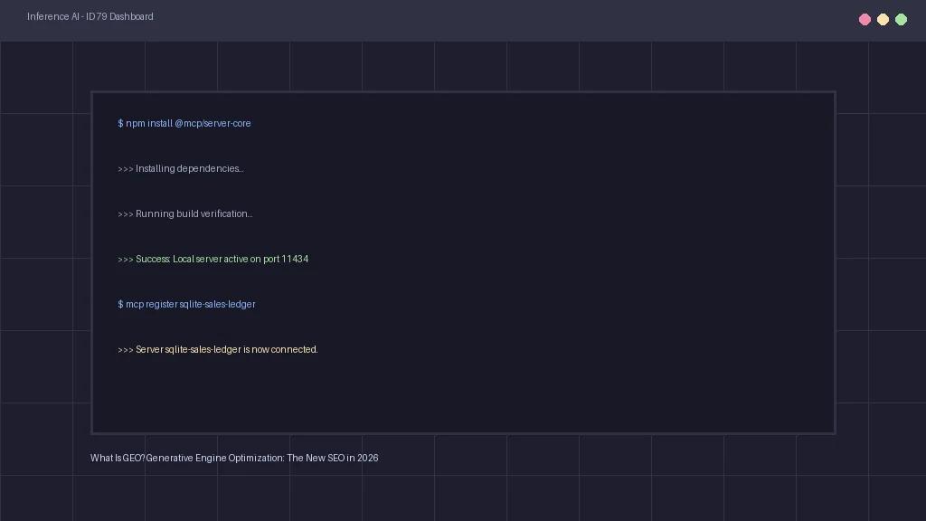Click the 'What Is GEO? Generative Engine Optimization' caption
This screenshot has height=521, width=926.
(234, 458)
